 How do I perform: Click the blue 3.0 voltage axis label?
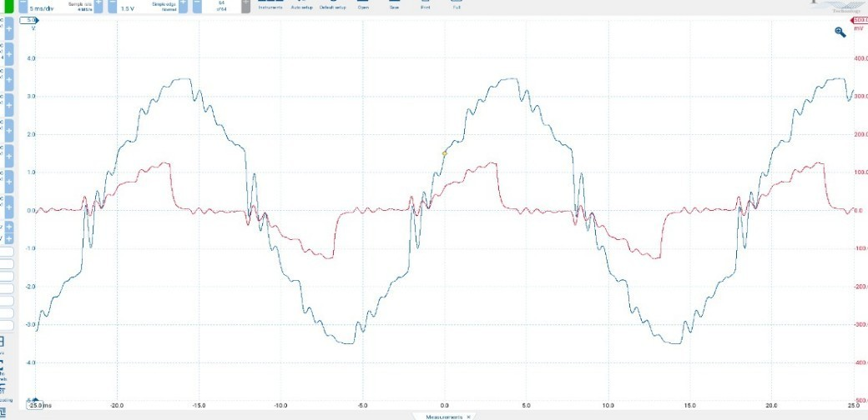pyautogui.click(x=31, y=96)
